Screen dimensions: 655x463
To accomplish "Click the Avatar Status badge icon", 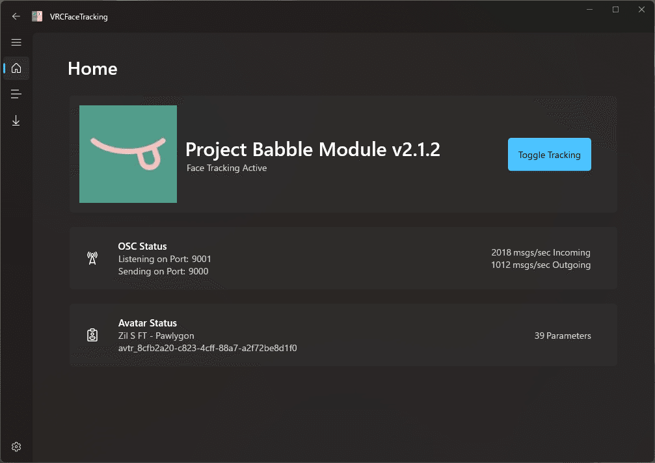I will click(x=92, y=334).
